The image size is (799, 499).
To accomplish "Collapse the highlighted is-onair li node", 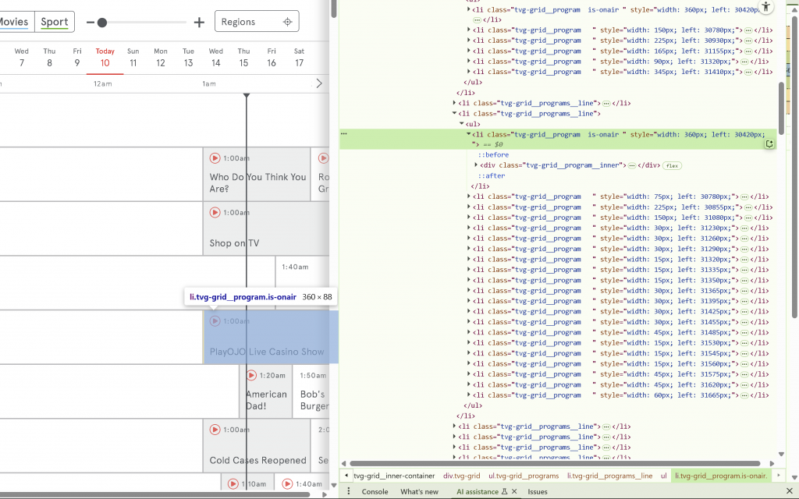I will click(x=468, y=134).
